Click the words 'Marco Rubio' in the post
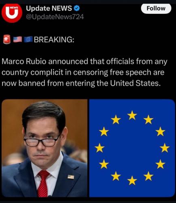Viewport: 176px width, 203px height. pyautogui.click(x=24, y=61)
